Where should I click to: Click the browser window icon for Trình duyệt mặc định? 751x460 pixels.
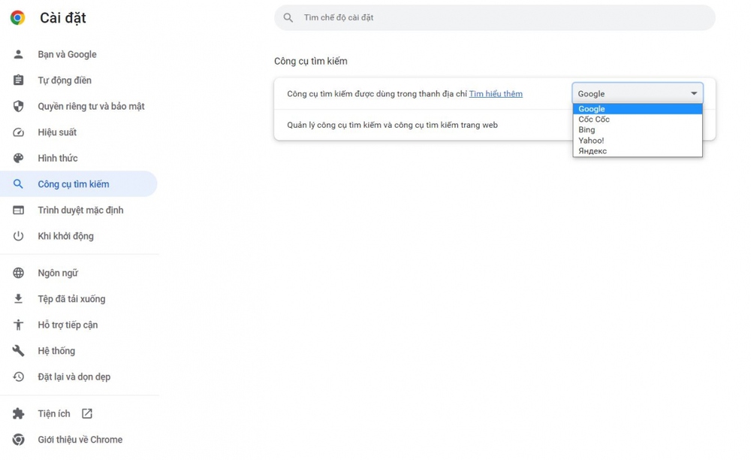18,210
